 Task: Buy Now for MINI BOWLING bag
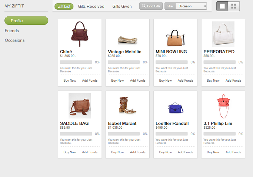click(165, 81)
